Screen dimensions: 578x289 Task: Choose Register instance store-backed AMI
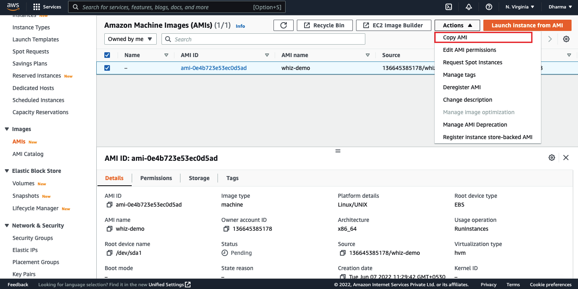click(x=487, y=137)
